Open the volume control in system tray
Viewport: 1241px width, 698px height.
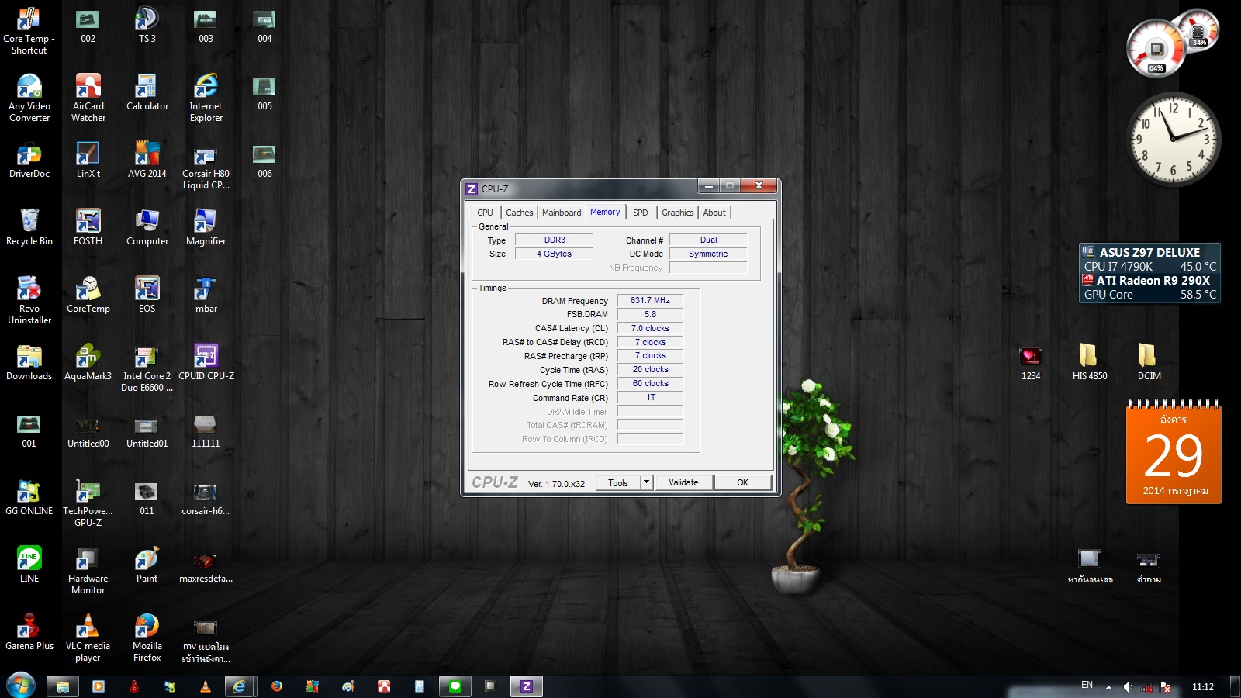1128,687
